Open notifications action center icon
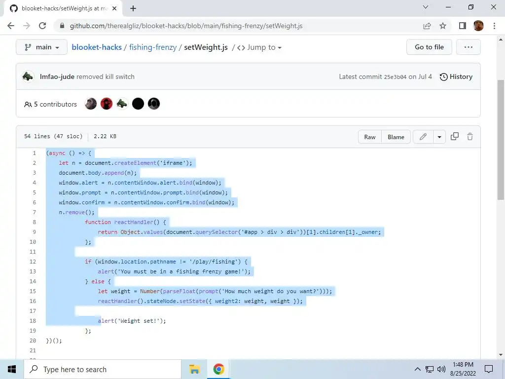This screenshot has height=379, width=505. pos(489,369)
